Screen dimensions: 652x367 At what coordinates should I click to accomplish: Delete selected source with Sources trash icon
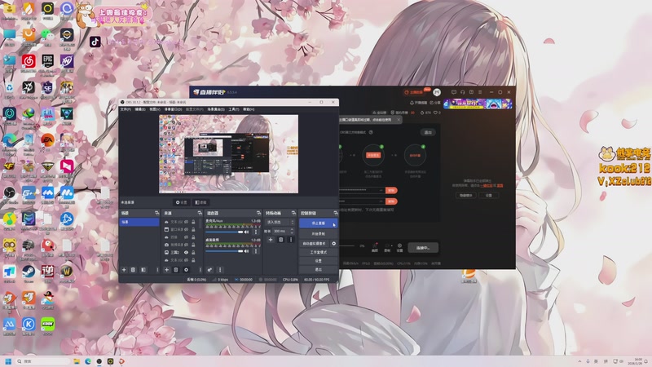tap(176, 270)
